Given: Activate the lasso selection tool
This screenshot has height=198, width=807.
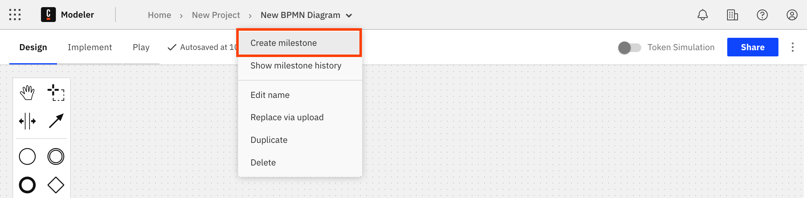Looking at the screenshot, I should click(x=56, y=93).
